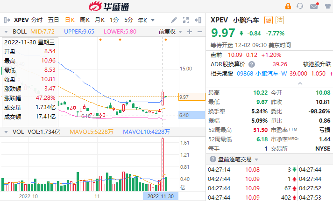Click the 盘前 price 10.09
The image size is (333, 201).
(235, 55)
